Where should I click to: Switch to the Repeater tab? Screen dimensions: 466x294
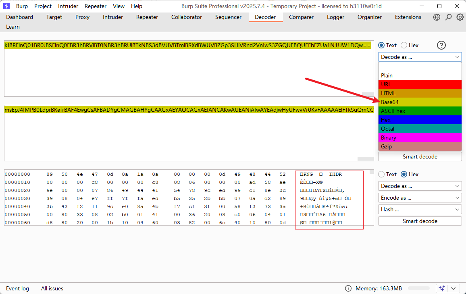tap(147, 17)
